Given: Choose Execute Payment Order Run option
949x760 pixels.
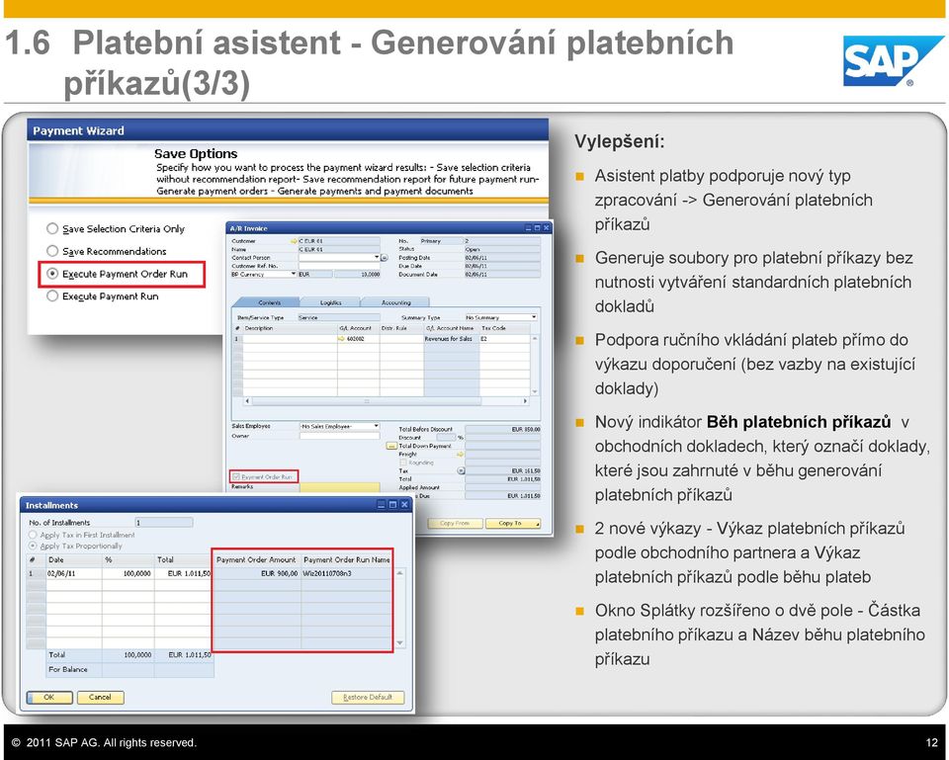Looking at the screenshot, I should coord(52,274).
